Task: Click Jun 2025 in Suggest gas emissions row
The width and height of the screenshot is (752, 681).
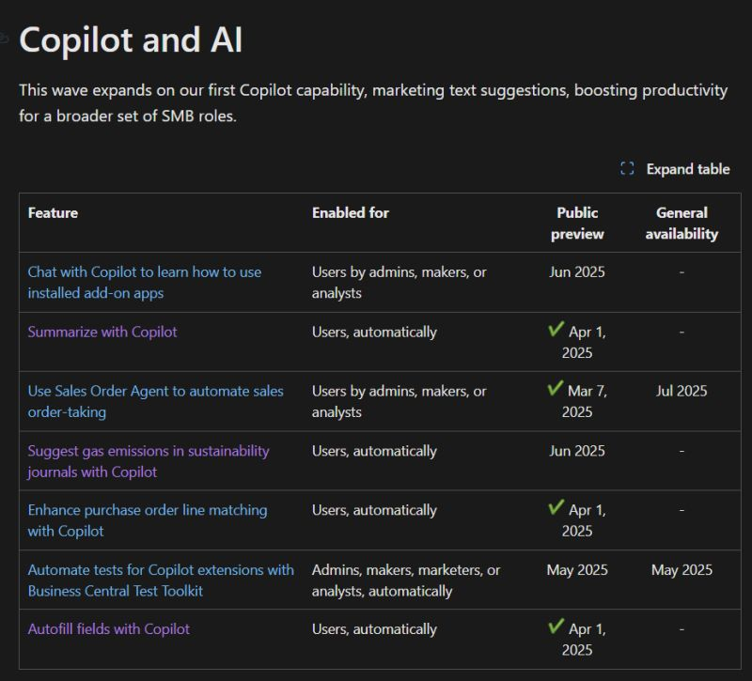Action: pyautogui.click(x=577, y=451)
